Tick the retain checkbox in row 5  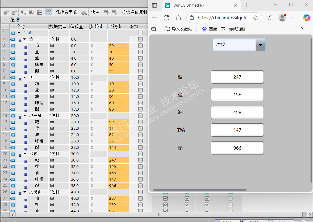click(140, 58)
